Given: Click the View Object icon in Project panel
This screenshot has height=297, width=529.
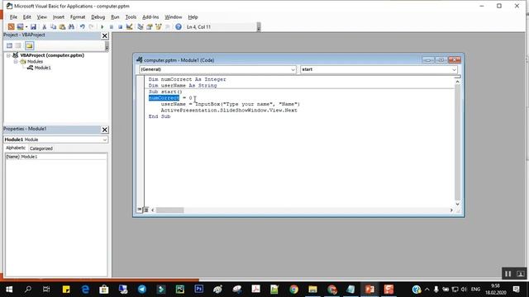Looking at the screenshot, I should click(18, 46).
